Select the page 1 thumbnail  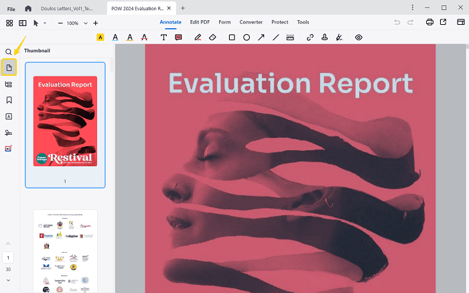(65, 121)
